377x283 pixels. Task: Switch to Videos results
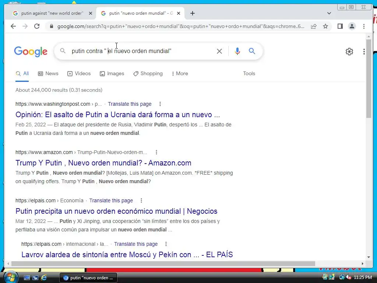79,73
